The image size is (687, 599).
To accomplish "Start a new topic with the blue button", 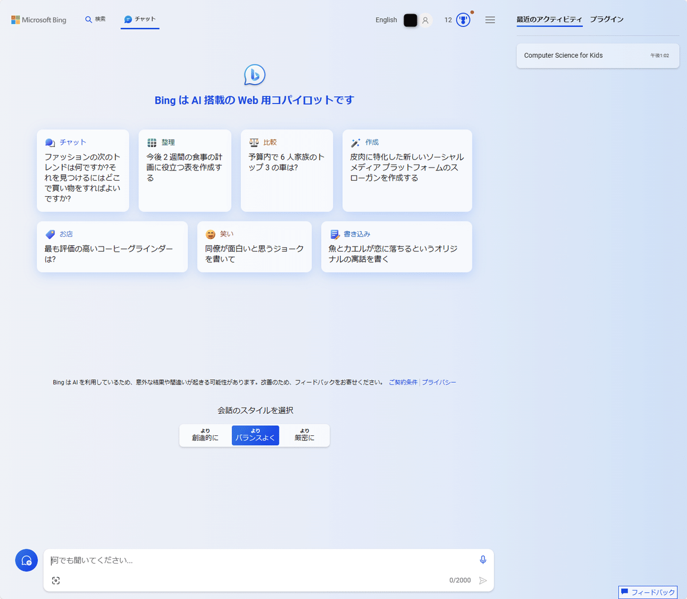I will 26,561.
